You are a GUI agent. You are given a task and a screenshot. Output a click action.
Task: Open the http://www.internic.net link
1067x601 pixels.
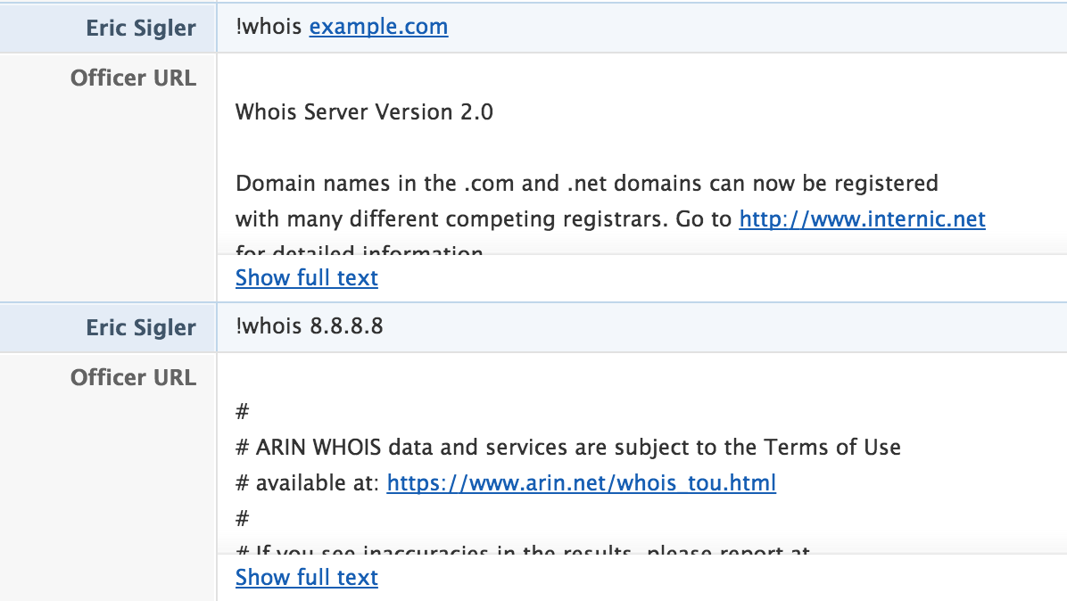tap(862, 218)
